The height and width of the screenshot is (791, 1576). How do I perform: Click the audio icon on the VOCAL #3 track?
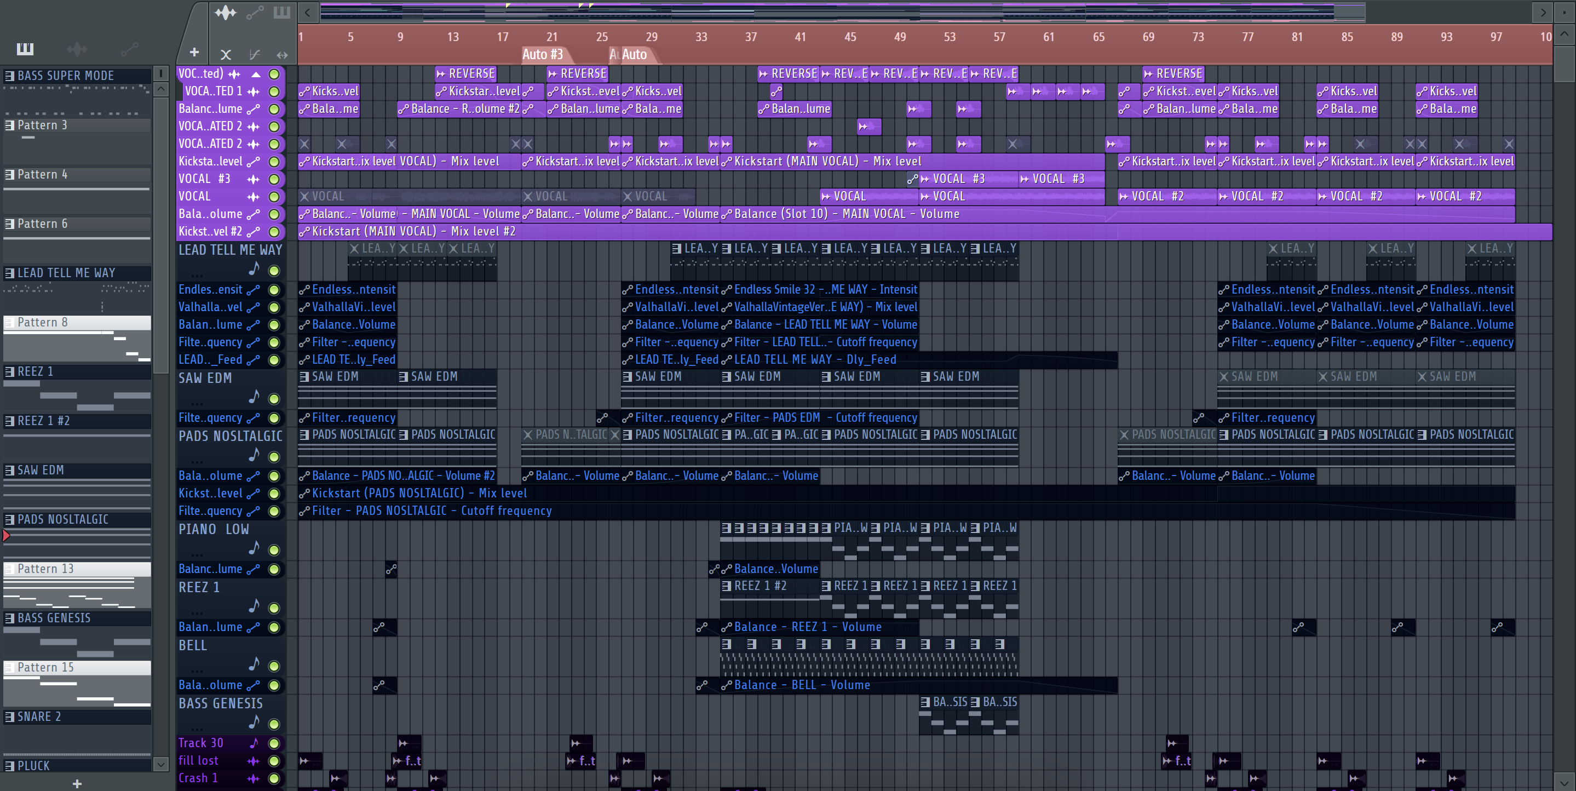[x=254, y=179]
